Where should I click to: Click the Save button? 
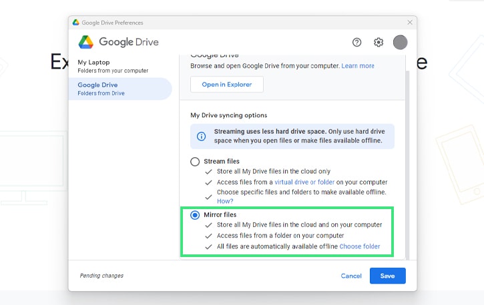click(388, 276)
